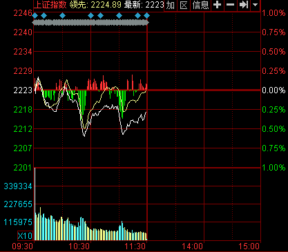Click the 领先: 2224.89 leading value
Image resolution: width=288 pixels, height=252 pixels.
(x=95, y=5)
